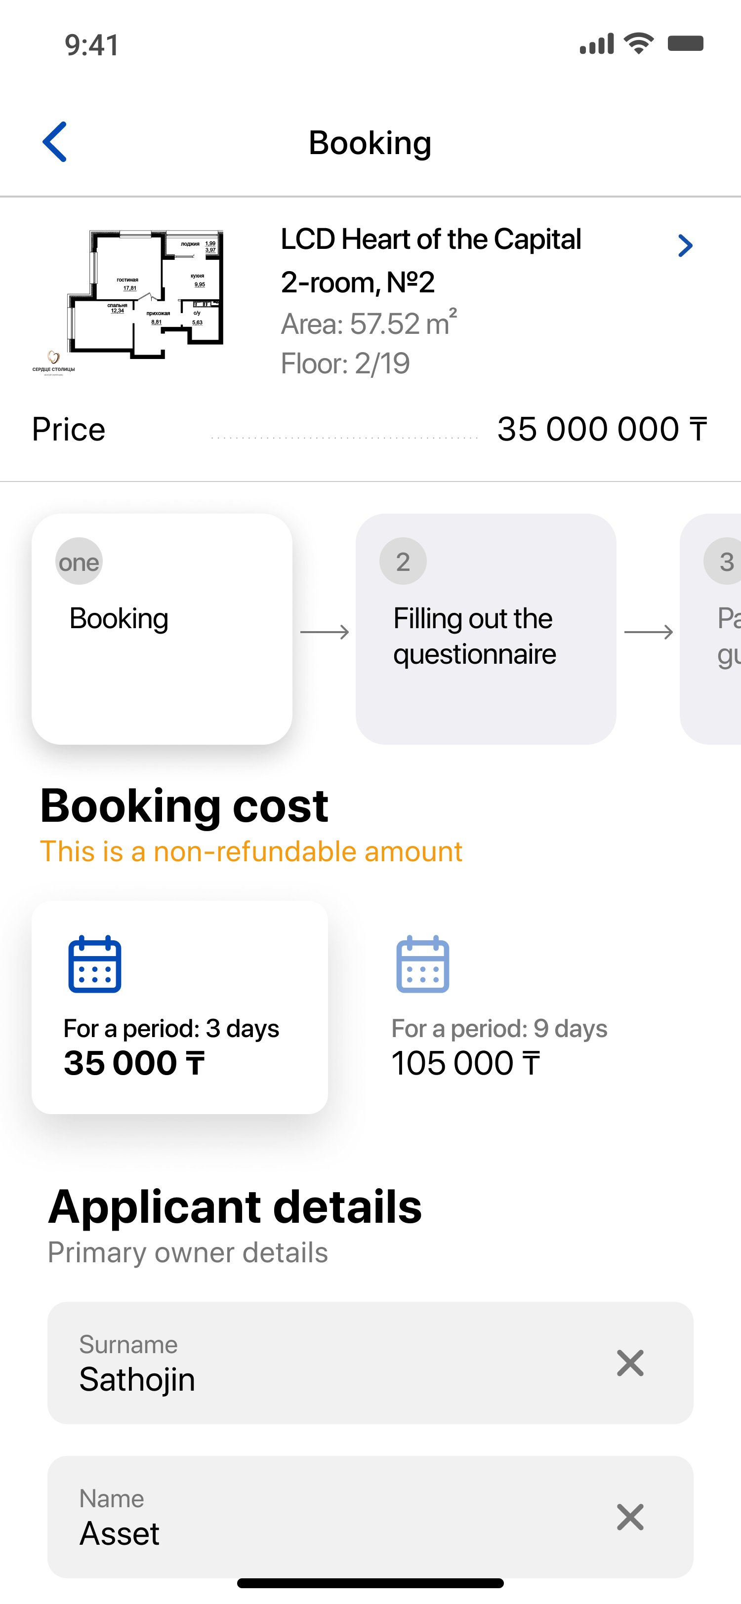The image size is (741, 1604).
Task: Edit the Surname field containing Sathojin
Action: 311,1363
